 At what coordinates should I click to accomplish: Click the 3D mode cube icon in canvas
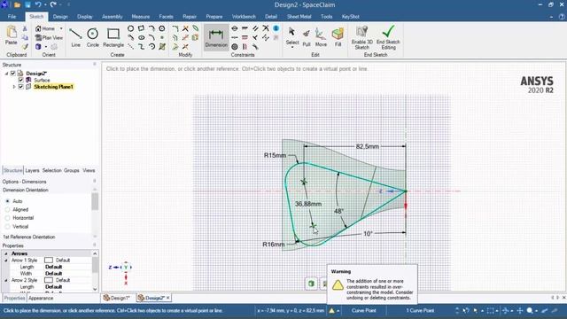311,284
